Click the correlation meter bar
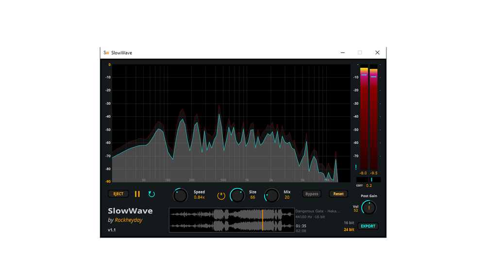This screenshot has height=274, width=488. (369, 179)
